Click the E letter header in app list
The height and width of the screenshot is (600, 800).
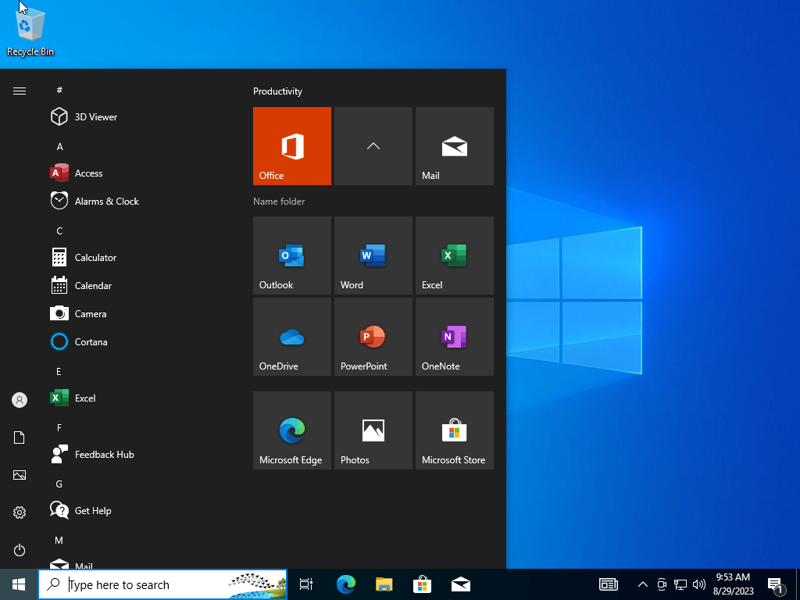[59, 371]
